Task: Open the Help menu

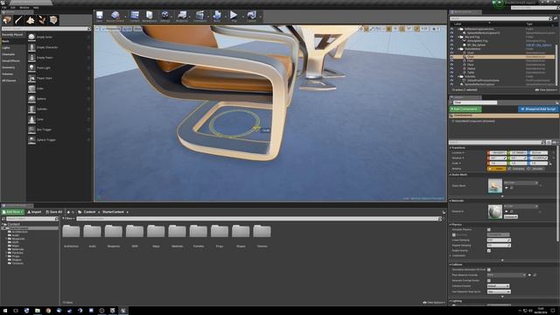Action: click(x=36, y=8)
